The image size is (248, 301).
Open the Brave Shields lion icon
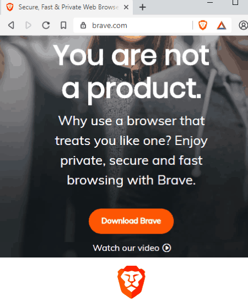(x=203, y=25)
